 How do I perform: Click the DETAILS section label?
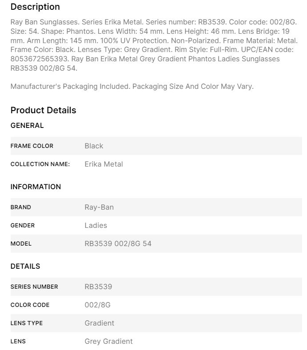click(x=25, y=266)
